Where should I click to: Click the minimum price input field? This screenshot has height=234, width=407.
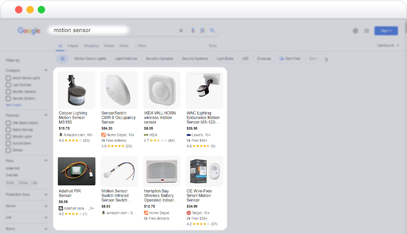click(12, 183)
